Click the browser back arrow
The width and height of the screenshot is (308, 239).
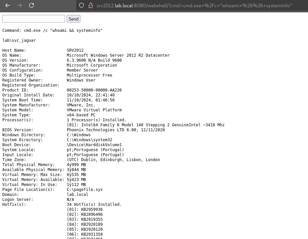pos(8,5)
